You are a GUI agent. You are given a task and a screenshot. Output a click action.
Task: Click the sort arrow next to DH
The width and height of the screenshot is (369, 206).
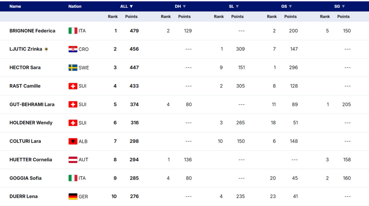[x=184, y=6]
